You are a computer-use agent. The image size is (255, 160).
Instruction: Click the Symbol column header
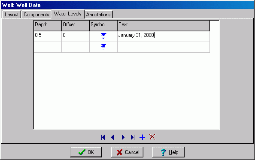[x=103, y=26]
